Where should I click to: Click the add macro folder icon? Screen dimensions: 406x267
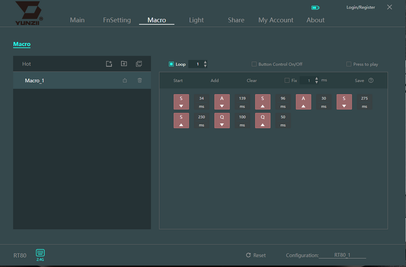[x=124, y=64]
